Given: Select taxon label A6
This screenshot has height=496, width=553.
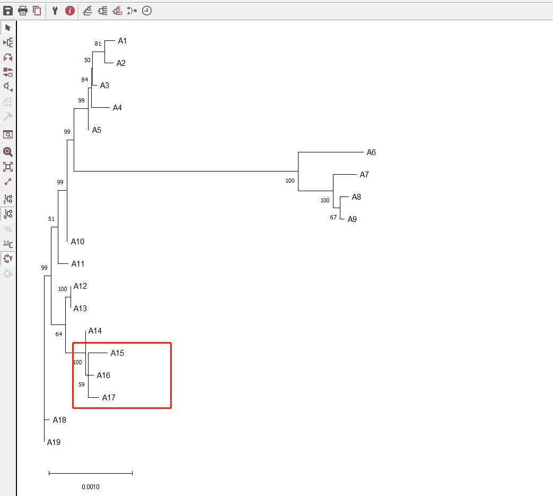Looking at the screenshot, I should click(x=371, y=152).
